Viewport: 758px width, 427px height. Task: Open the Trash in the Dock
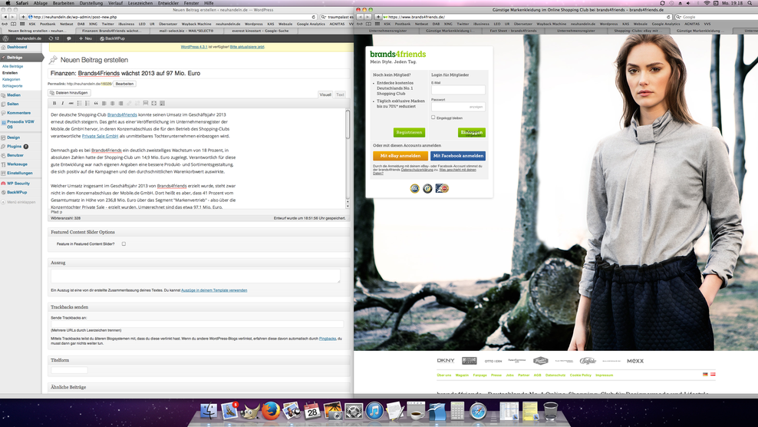click(x=550, y=411)
